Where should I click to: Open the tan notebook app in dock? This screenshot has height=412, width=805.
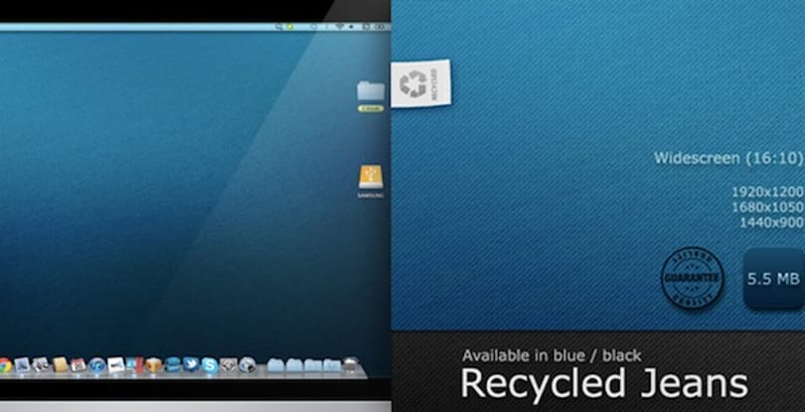[x=61, y=365]
